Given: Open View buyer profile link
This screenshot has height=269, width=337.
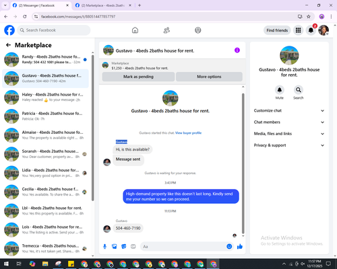Looking at the screenshot, I should 188,133.
